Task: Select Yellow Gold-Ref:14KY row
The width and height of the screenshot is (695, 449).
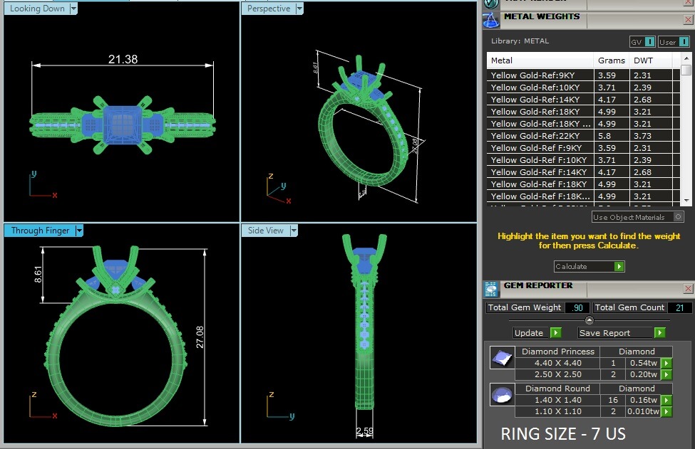Action: pos(583,100)
